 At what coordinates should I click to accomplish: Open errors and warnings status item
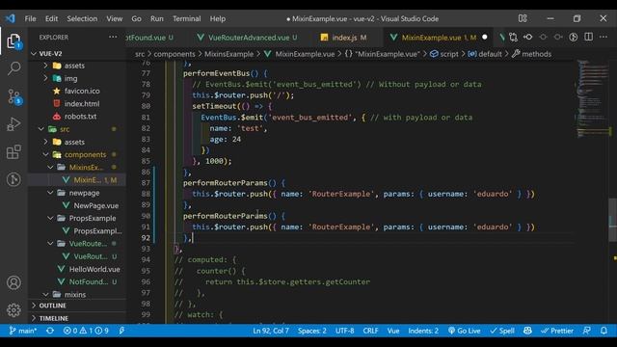pyautogui.click(x=86, y=331)
